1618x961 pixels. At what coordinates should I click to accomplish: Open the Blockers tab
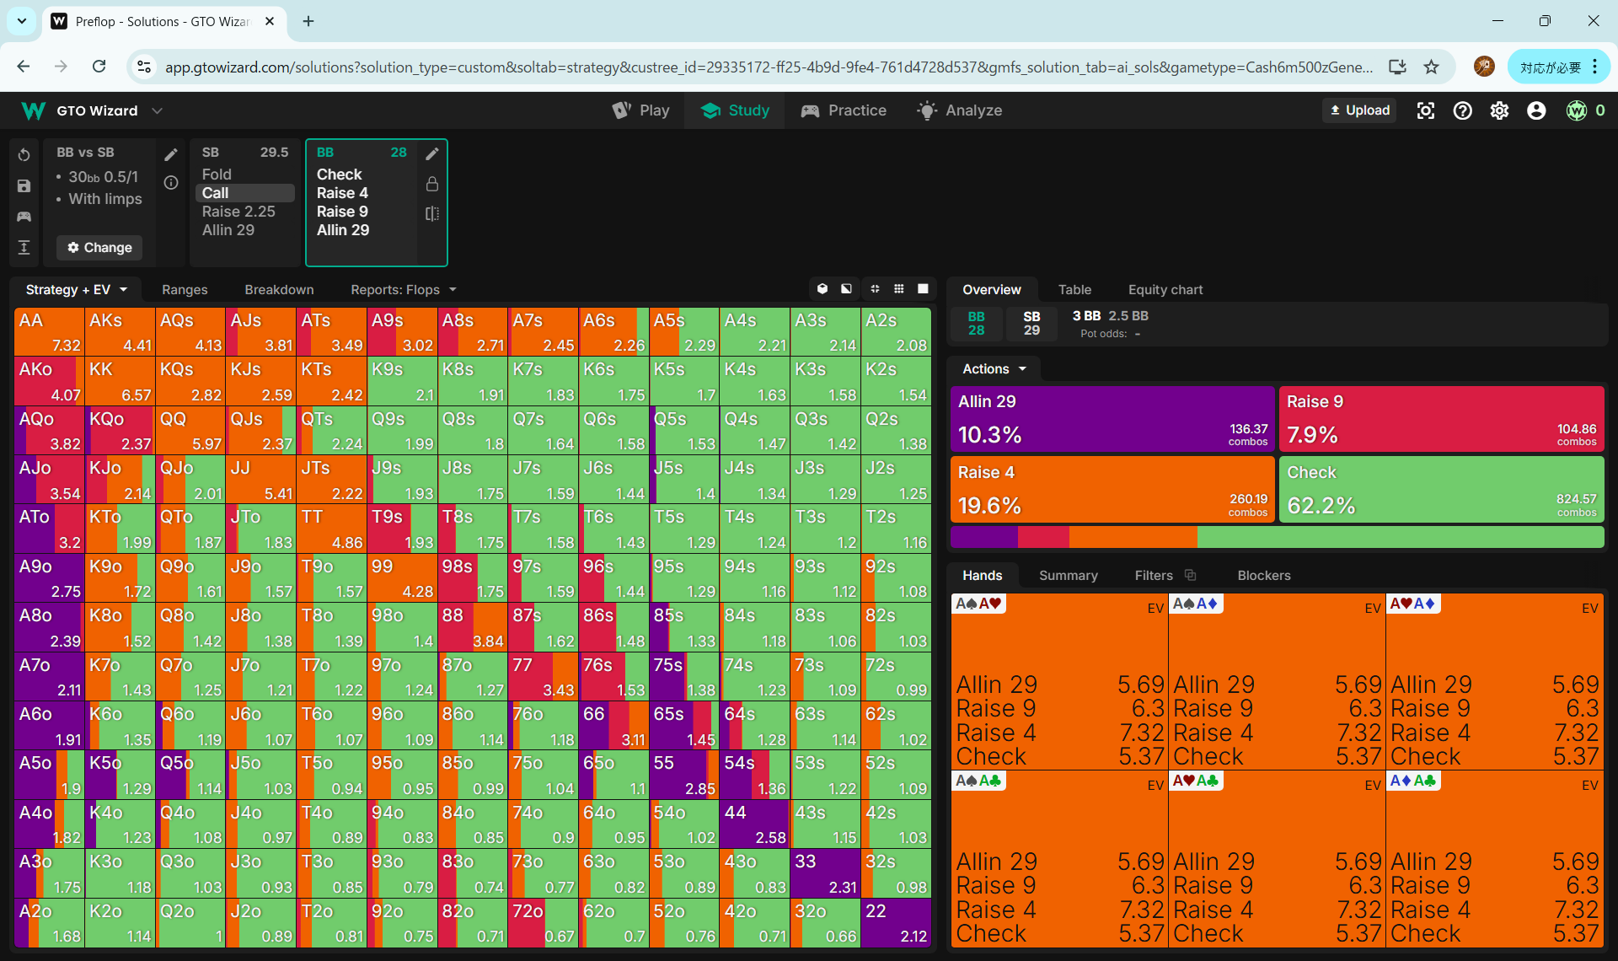pyautogui.click(x=1263, y=575)
